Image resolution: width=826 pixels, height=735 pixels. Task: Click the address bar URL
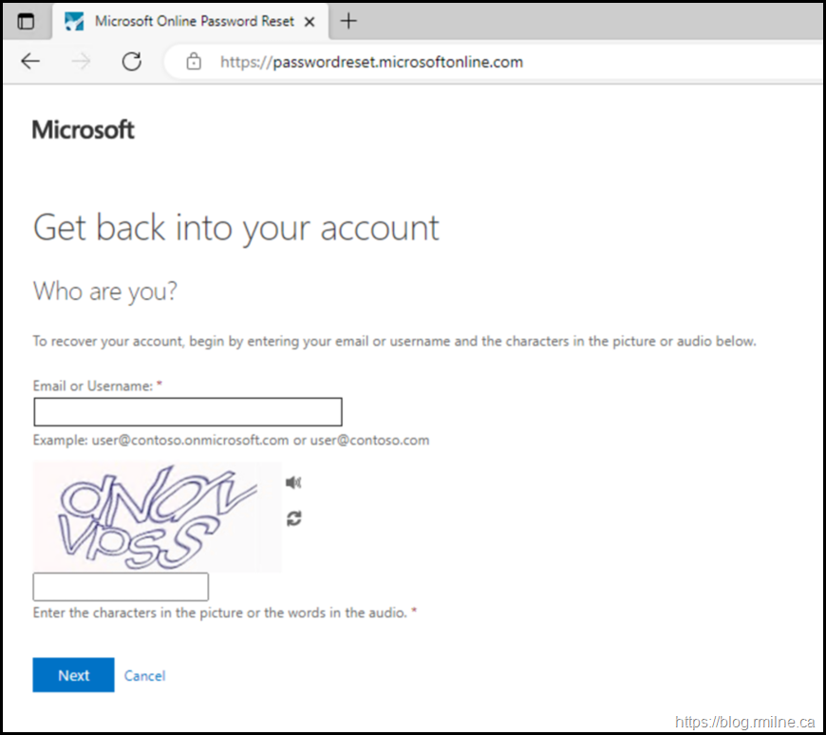pos(371,63)
